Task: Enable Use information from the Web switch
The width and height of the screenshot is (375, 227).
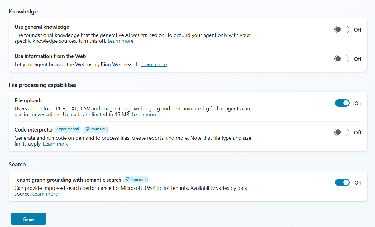Action: (342, 59)
